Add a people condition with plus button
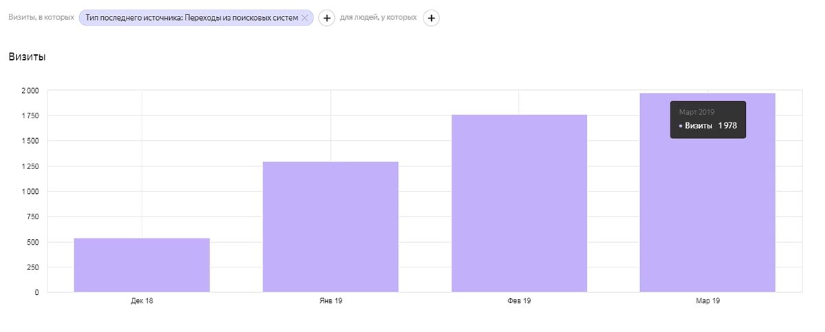The width and height of the screenshot is (825, 332). (x=431, y=18)
